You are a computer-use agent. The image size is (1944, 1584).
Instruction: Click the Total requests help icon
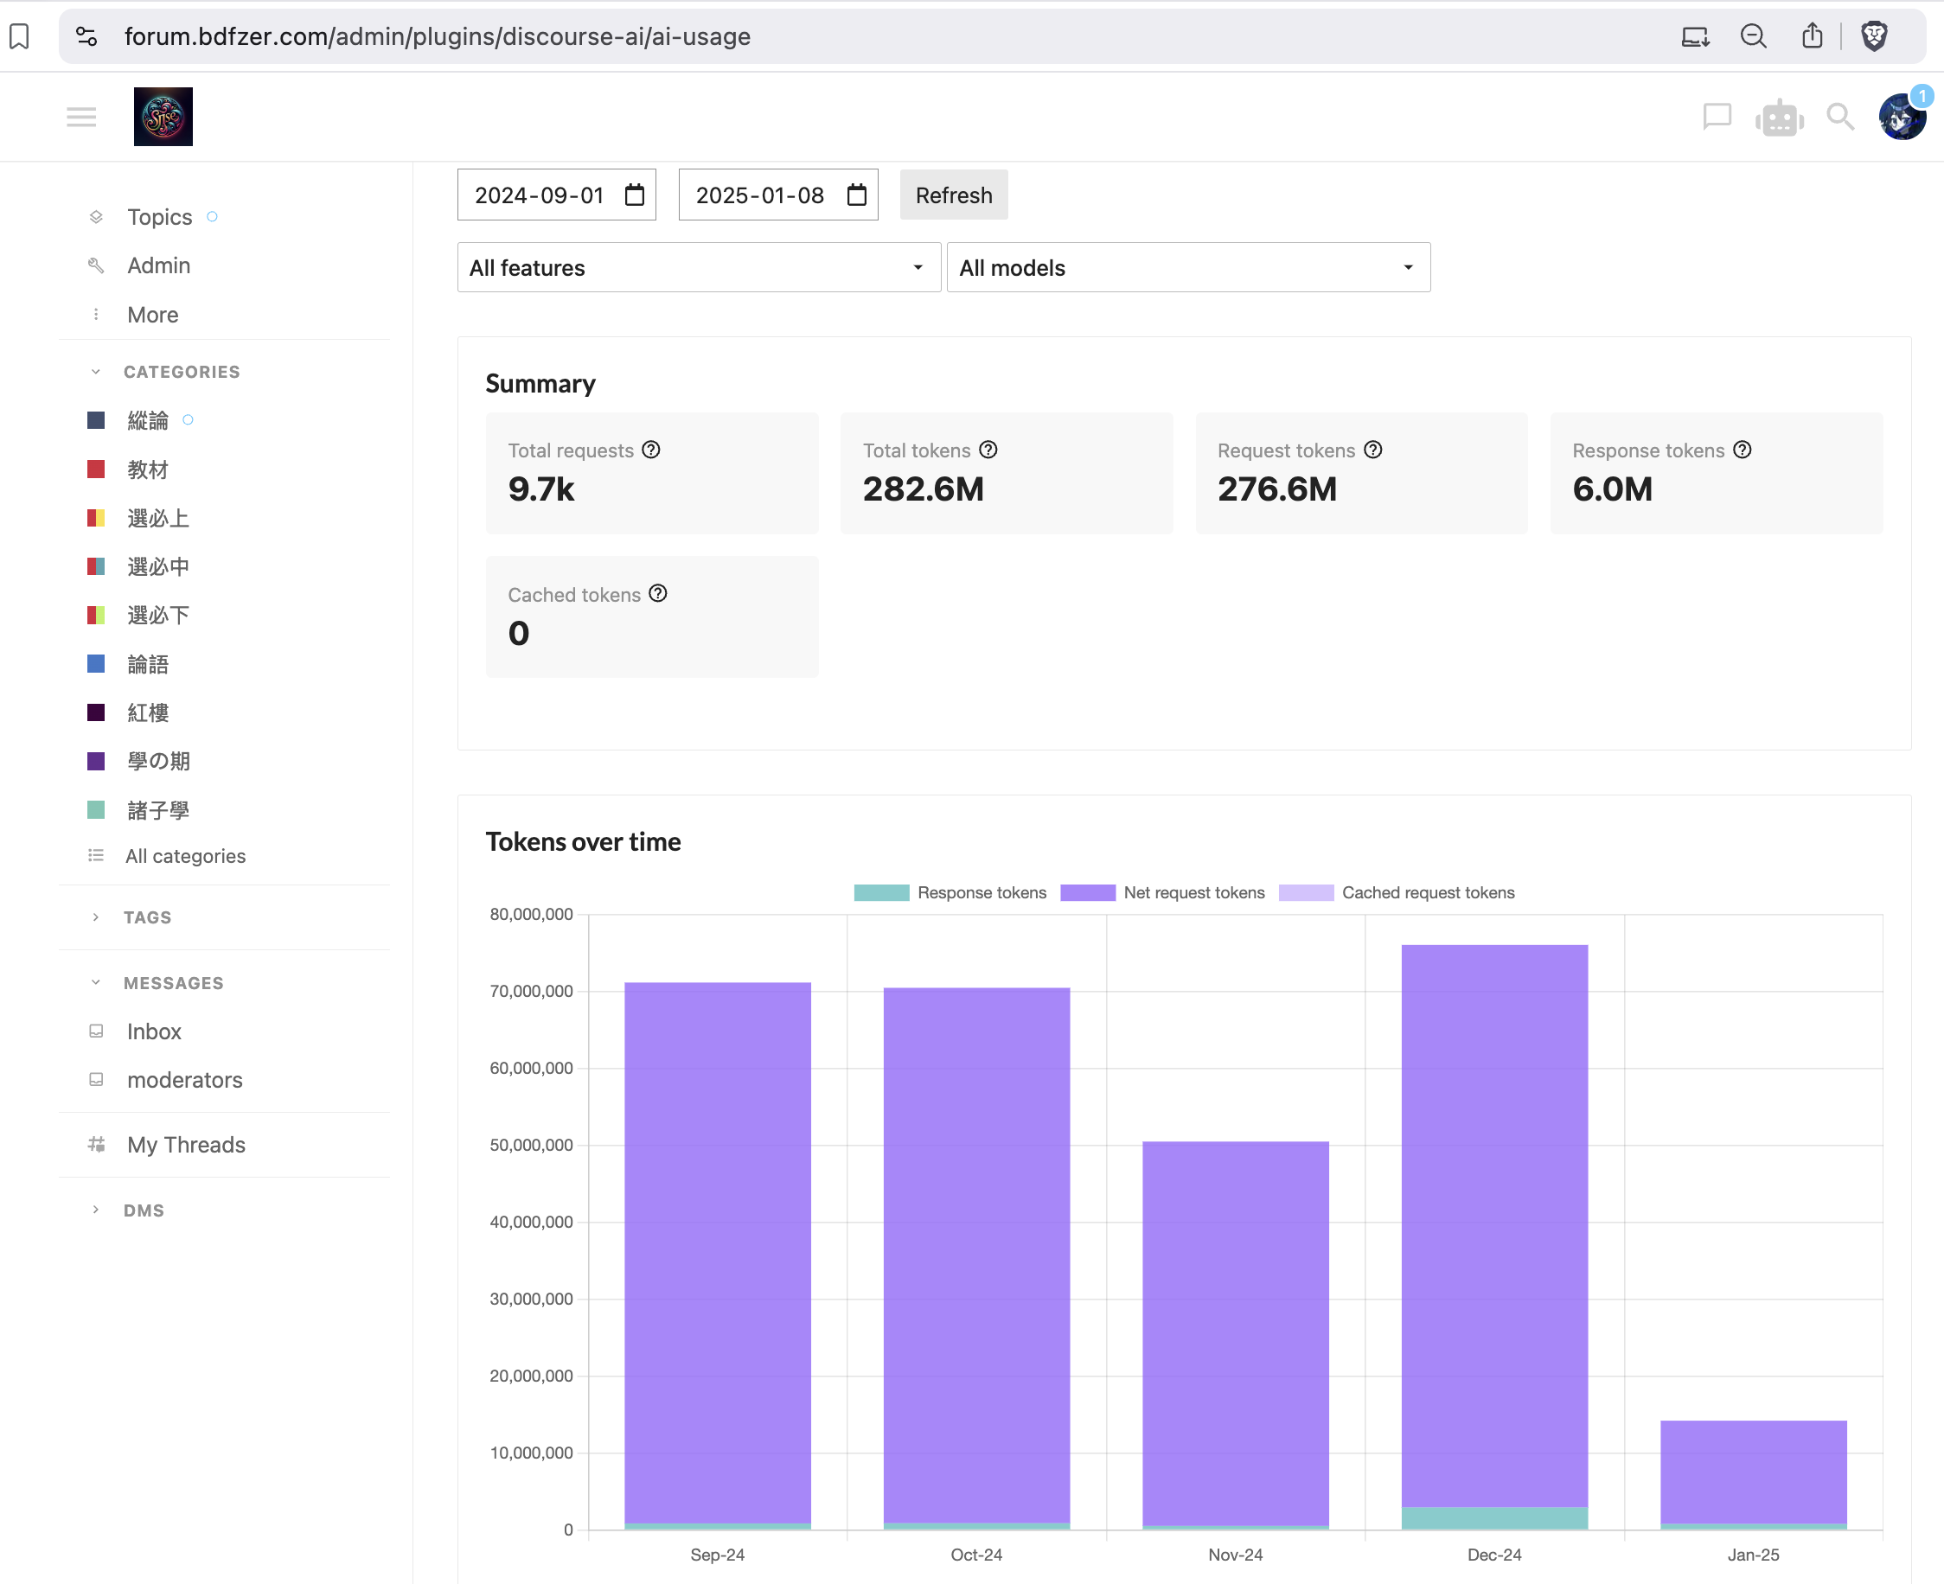650,450
